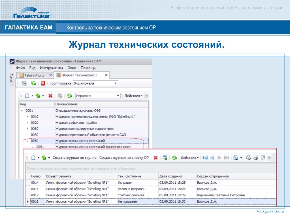The width and height of the screenshot is (290, 217).
Task: Sort by the Наименование column header
Action: (x=102, y=104)
